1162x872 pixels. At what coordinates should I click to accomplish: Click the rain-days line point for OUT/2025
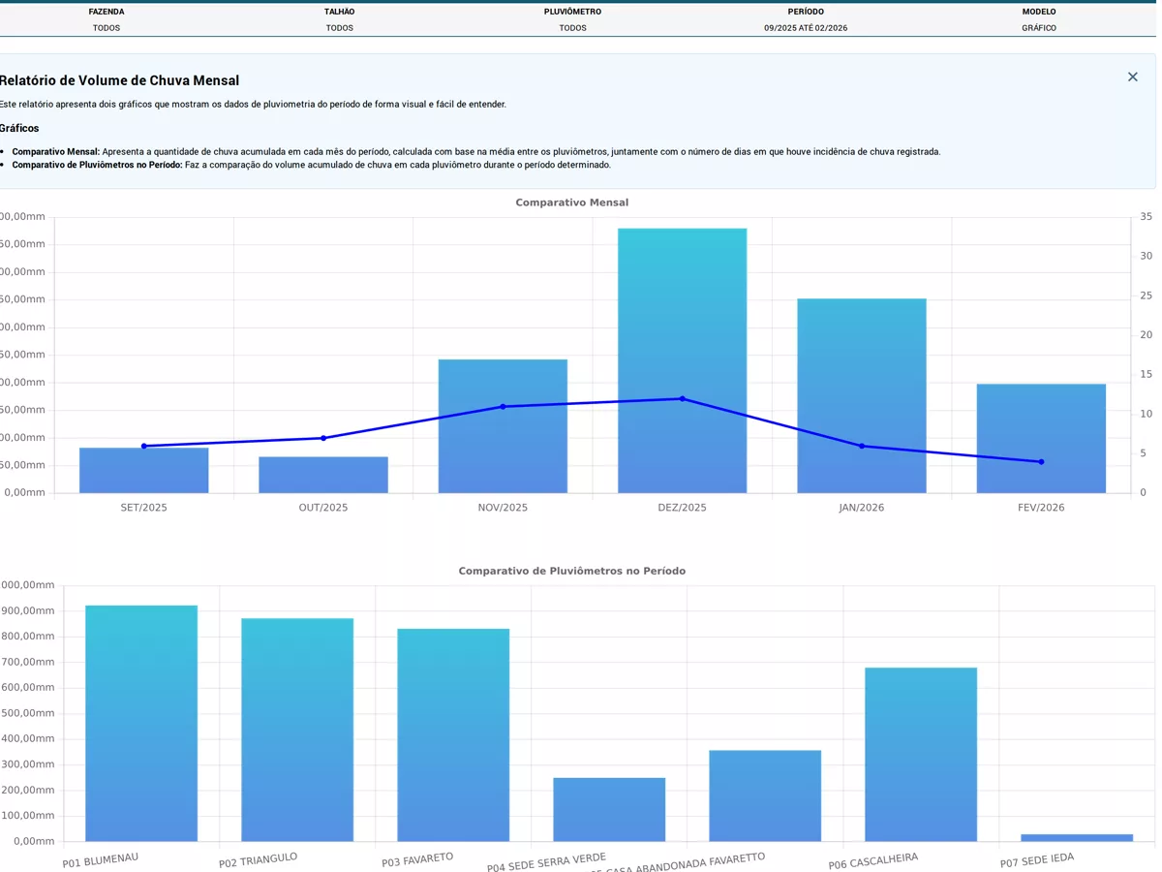[x=323, y=438]
